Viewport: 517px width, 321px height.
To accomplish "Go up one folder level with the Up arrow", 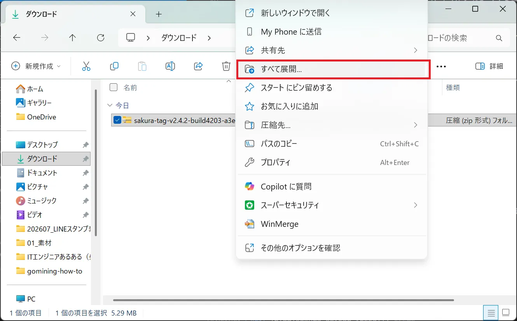I will click(72, 38).
